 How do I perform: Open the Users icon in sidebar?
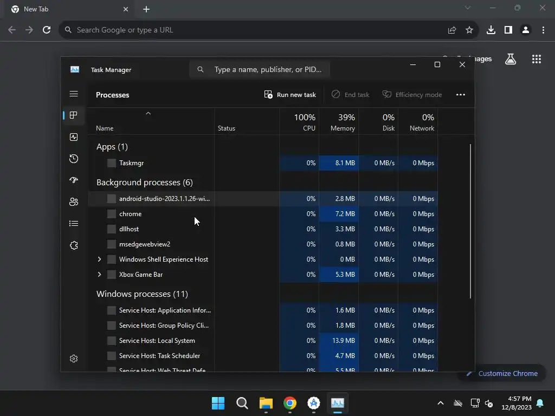(x=74, y=202)
